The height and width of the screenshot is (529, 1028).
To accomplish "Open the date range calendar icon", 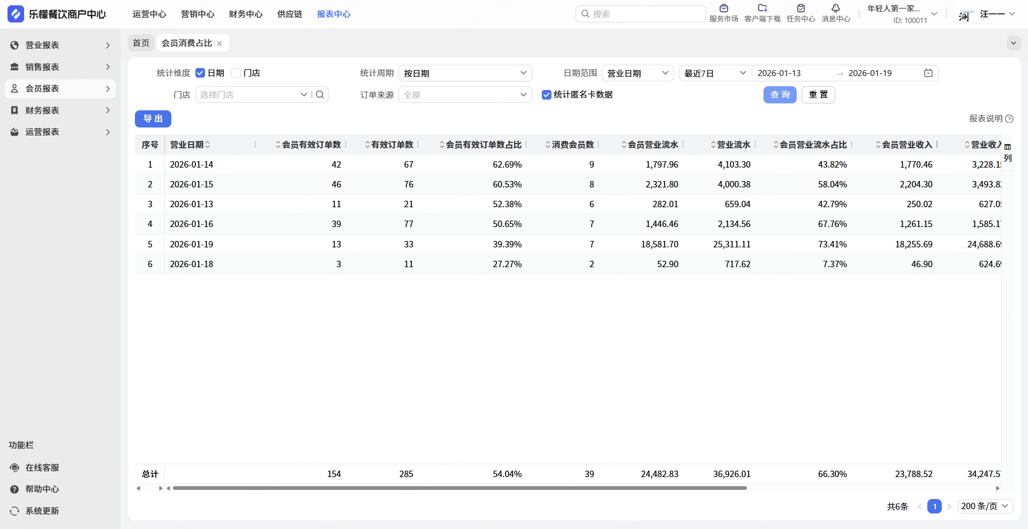I will coord(928,73).
